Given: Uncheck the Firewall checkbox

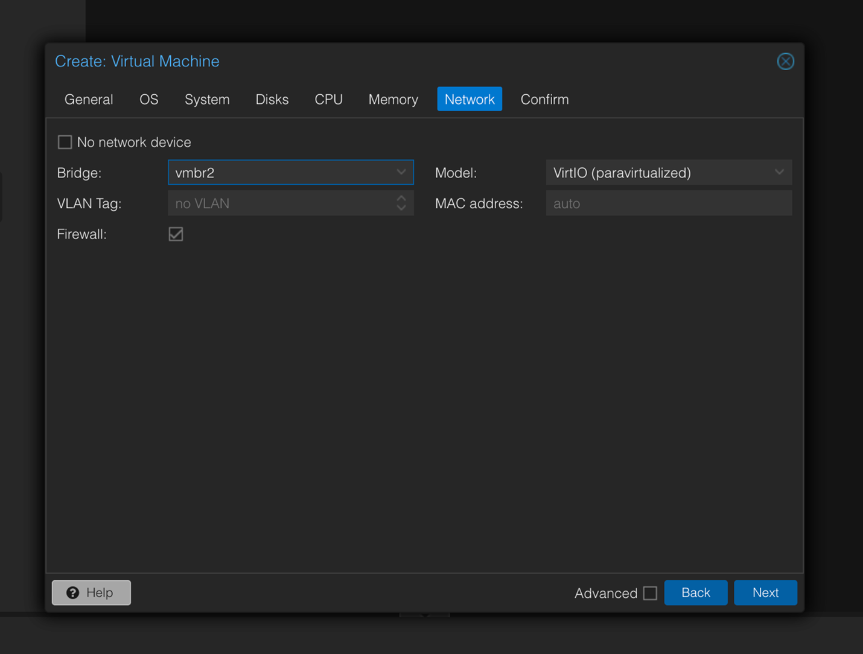Looking at the screenshot, I should pos(176,234).
